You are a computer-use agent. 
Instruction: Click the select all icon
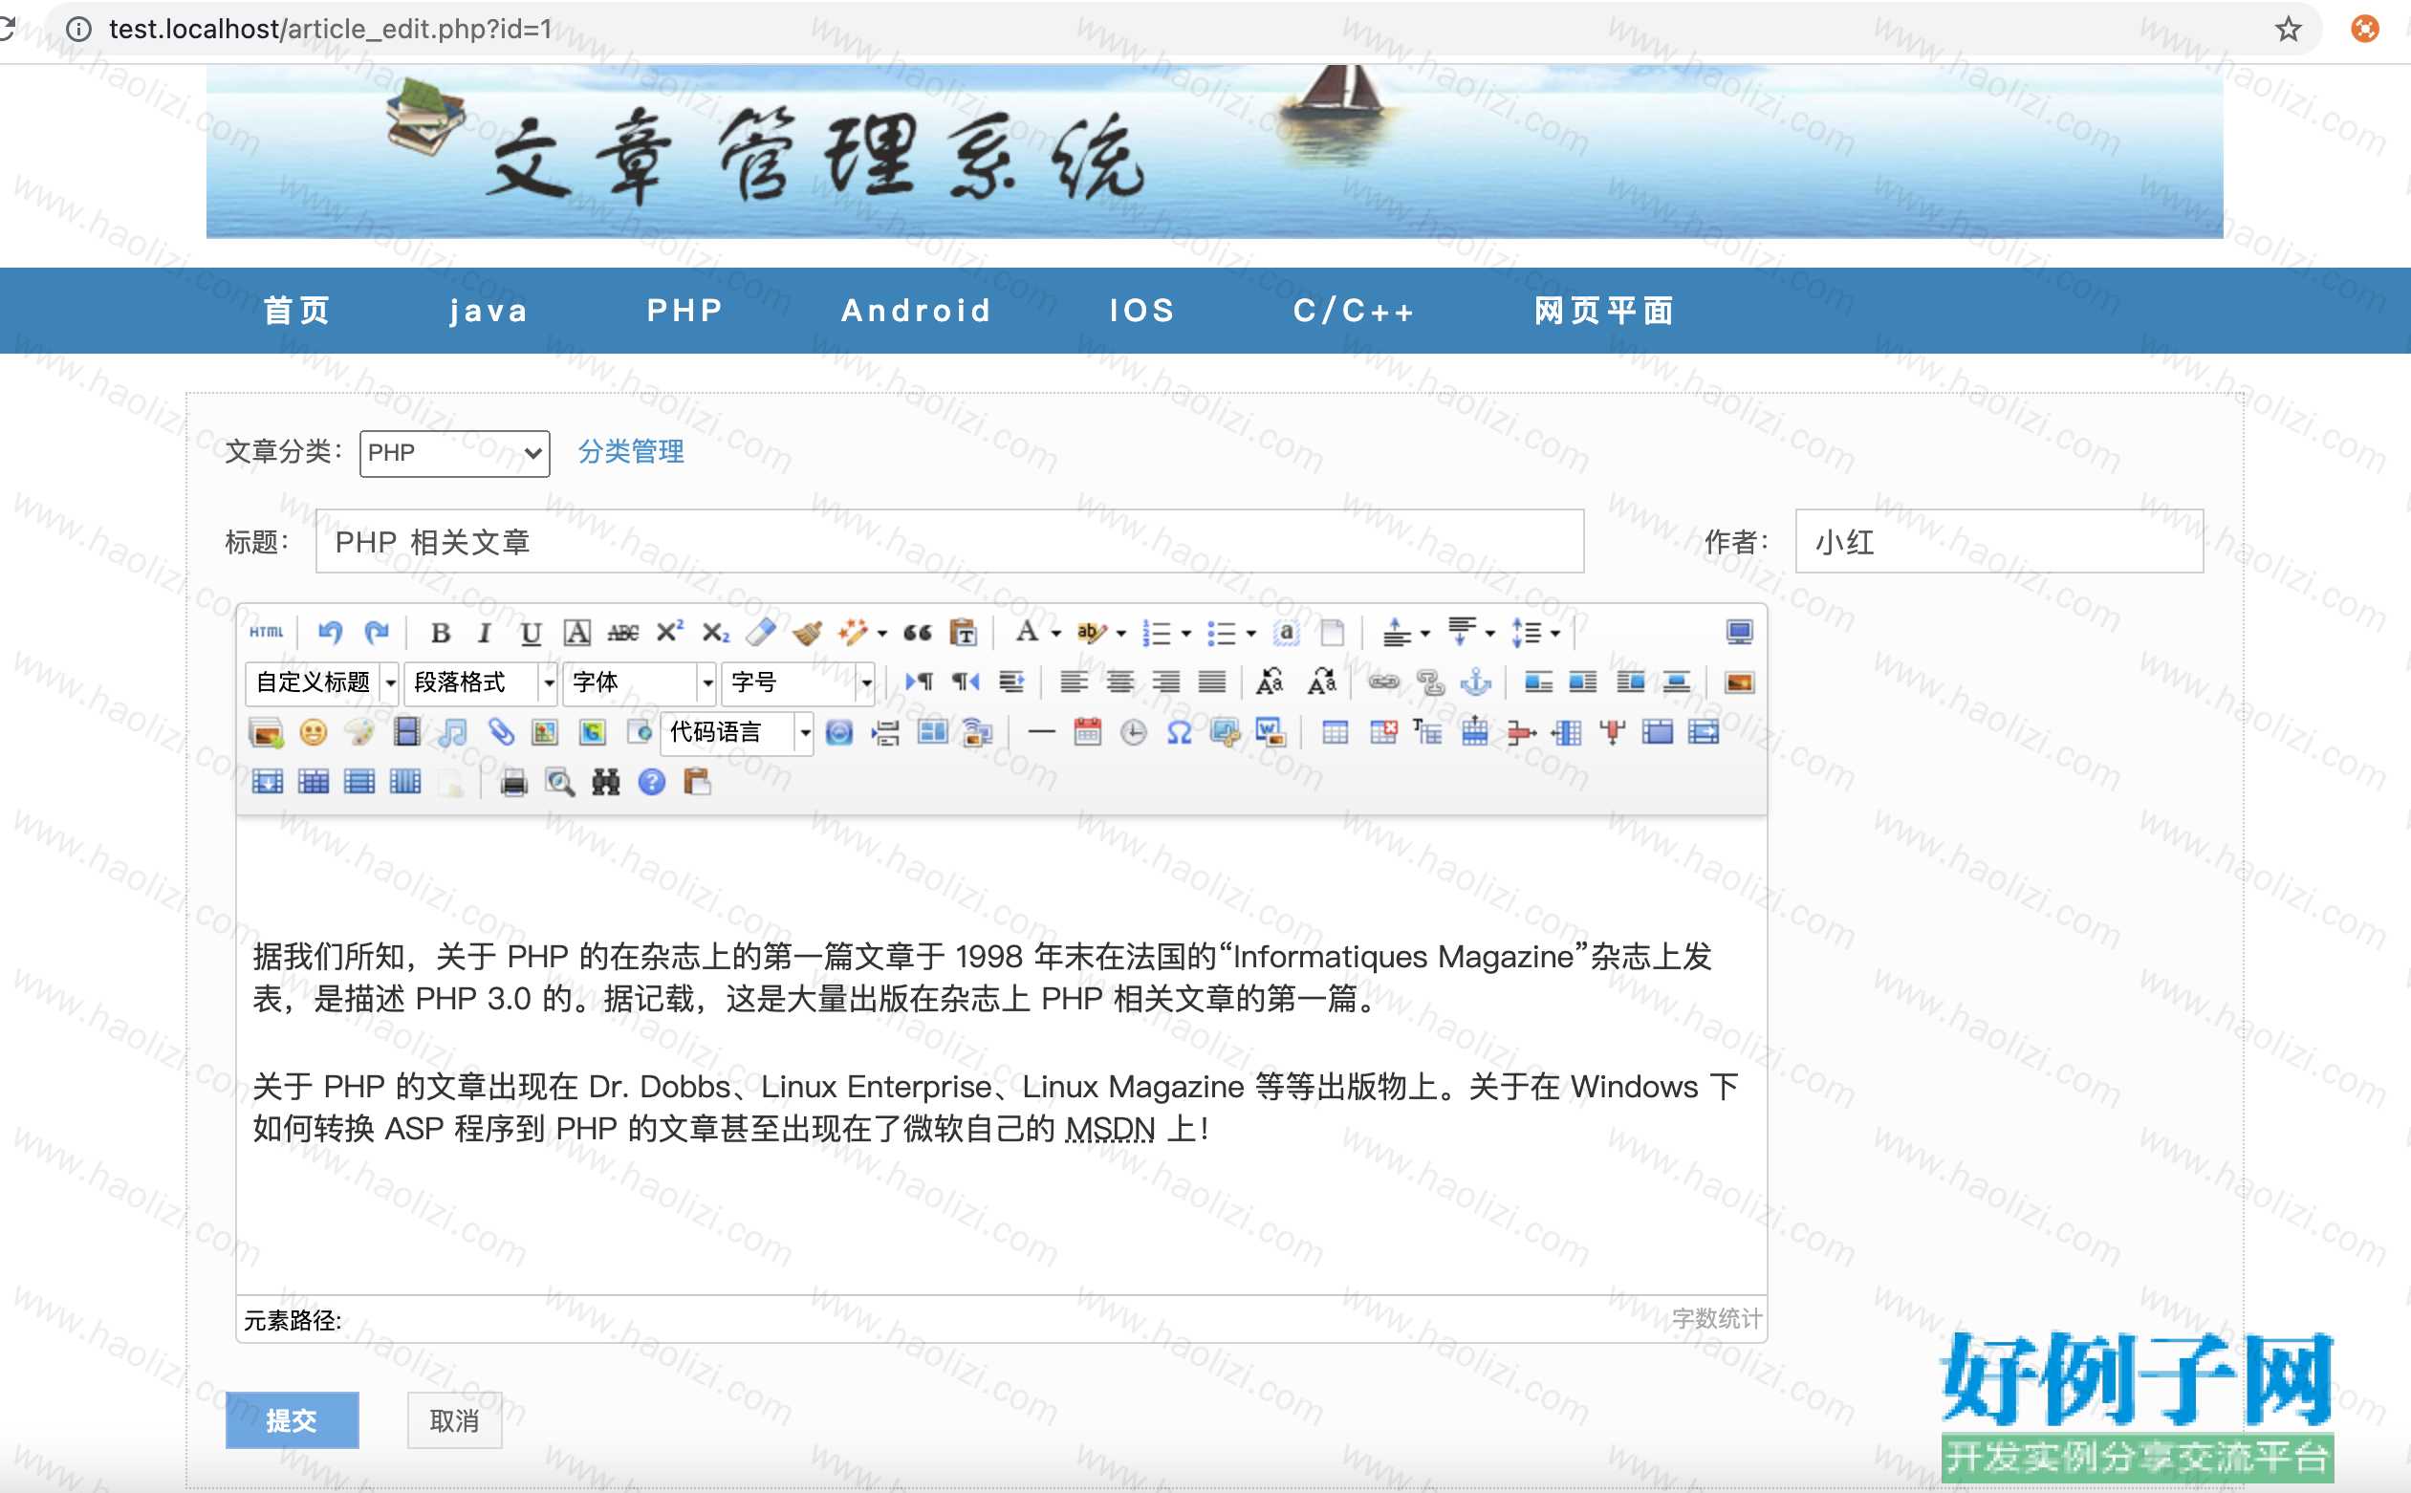pos(1287,633)
